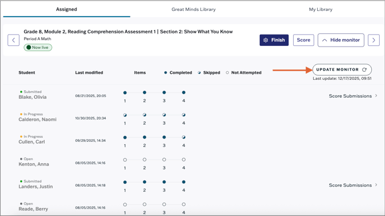Image resolution: width=385 pixels, height=216 pixels.
Task: Select Olivia Blake's item 4 completed dot
Action: click(x=184, y=92)
